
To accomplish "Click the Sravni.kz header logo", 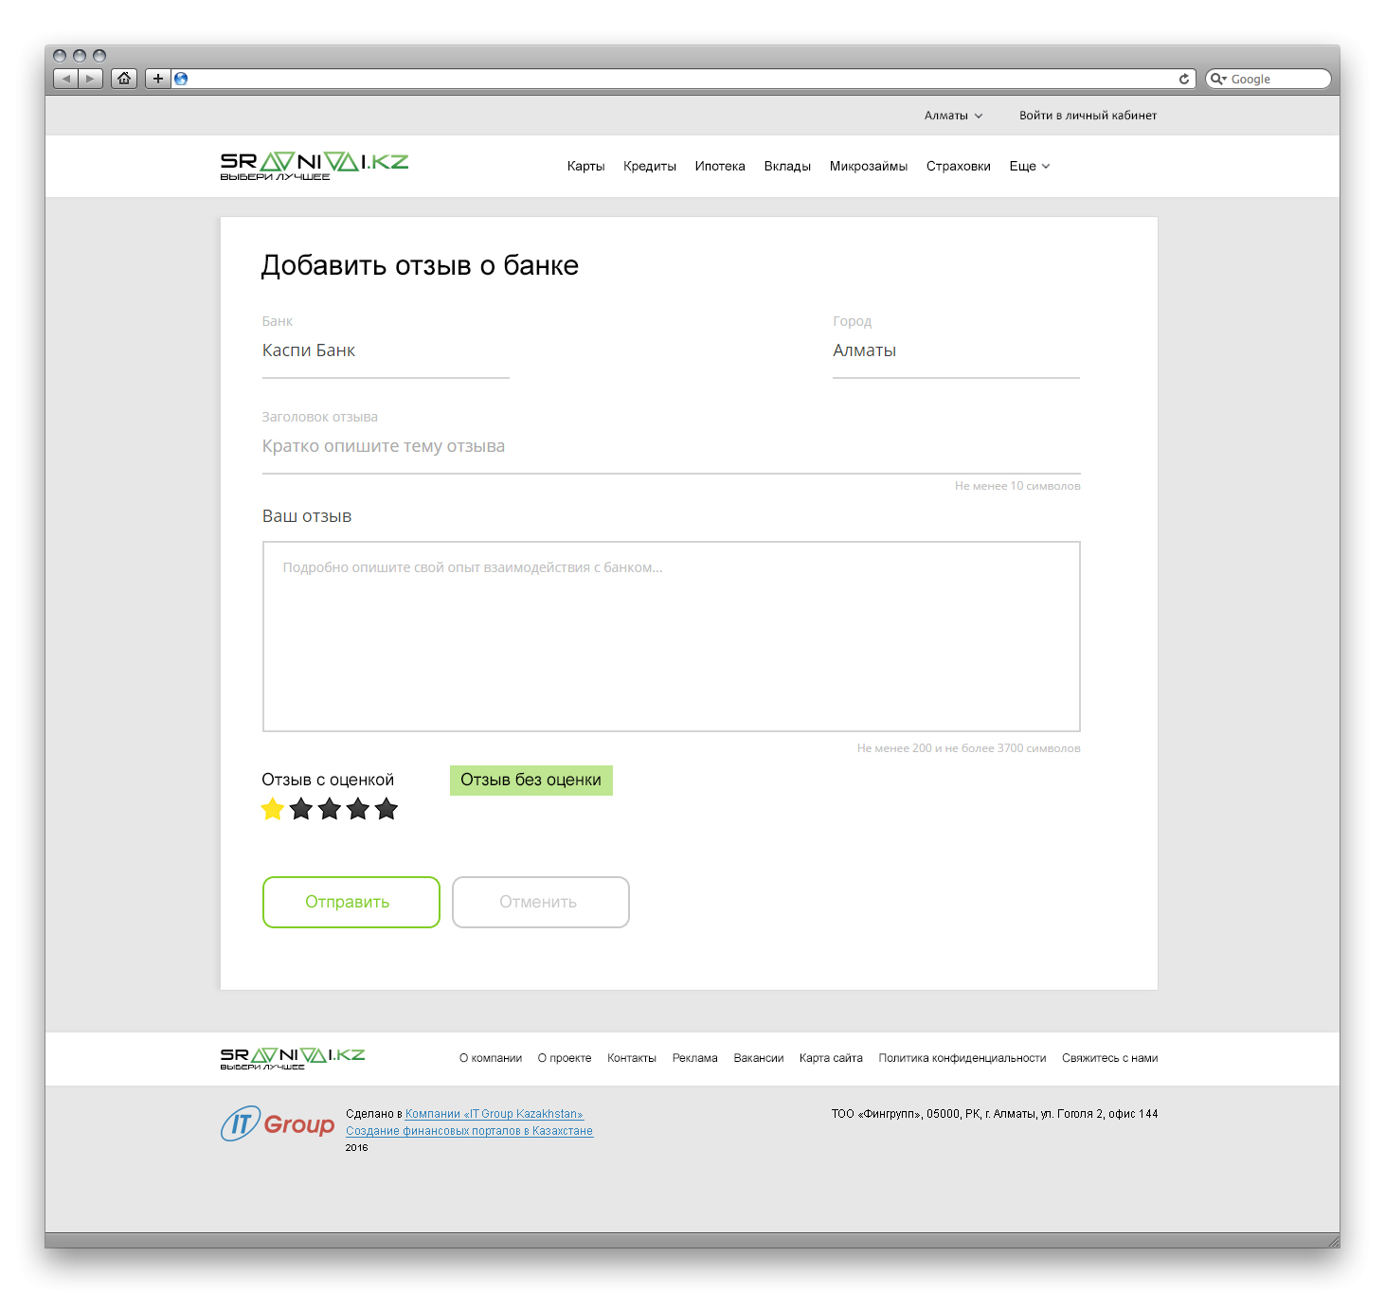I will 315,166.
